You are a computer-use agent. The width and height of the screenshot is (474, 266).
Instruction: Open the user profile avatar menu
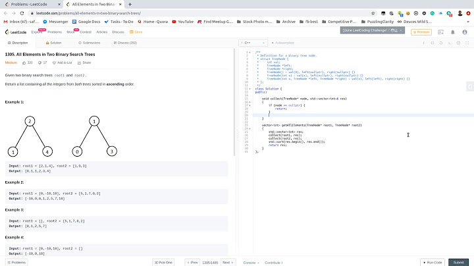click(465, 32)
